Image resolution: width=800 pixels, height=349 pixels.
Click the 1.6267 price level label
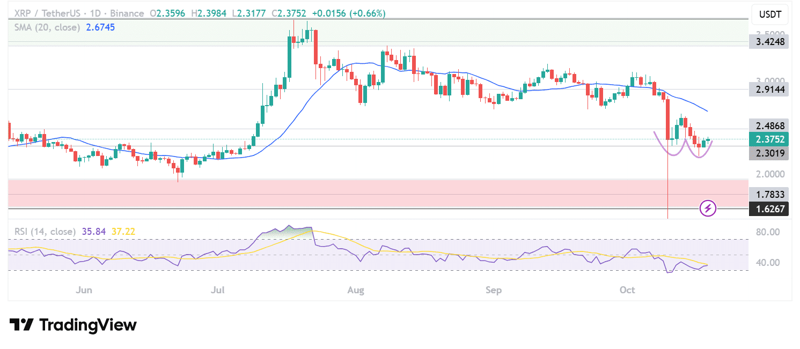pyautogui.click(x=770, y=209)
